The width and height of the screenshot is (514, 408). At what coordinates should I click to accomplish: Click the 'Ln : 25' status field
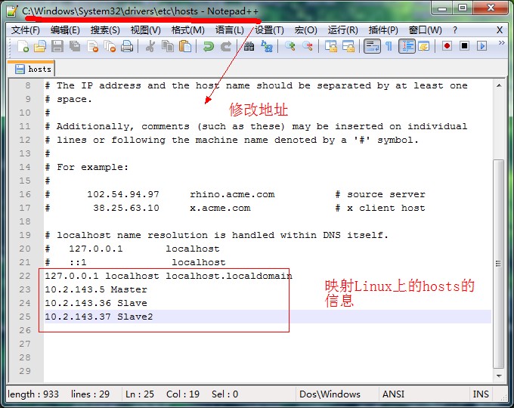[140, 394]
